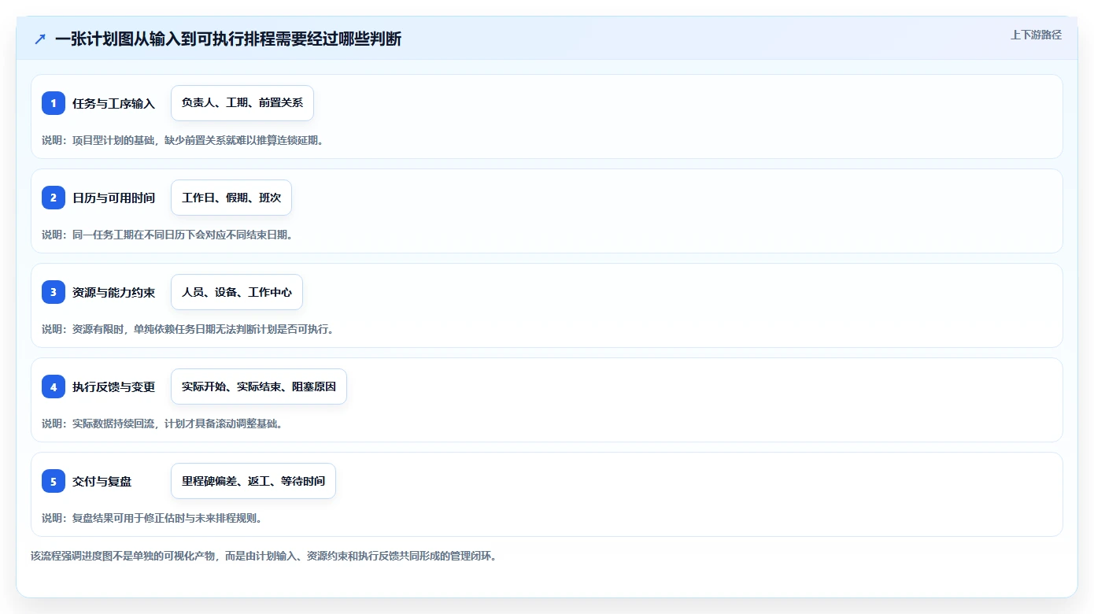1094x614 pixels.
Task: Click the 执行反馈与变更 step title
Action: (x=113, y=387)
